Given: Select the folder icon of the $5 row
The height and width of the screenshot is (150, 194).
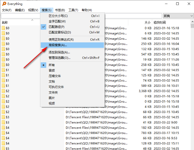Looking at the screenshot, I should (3, 149).
